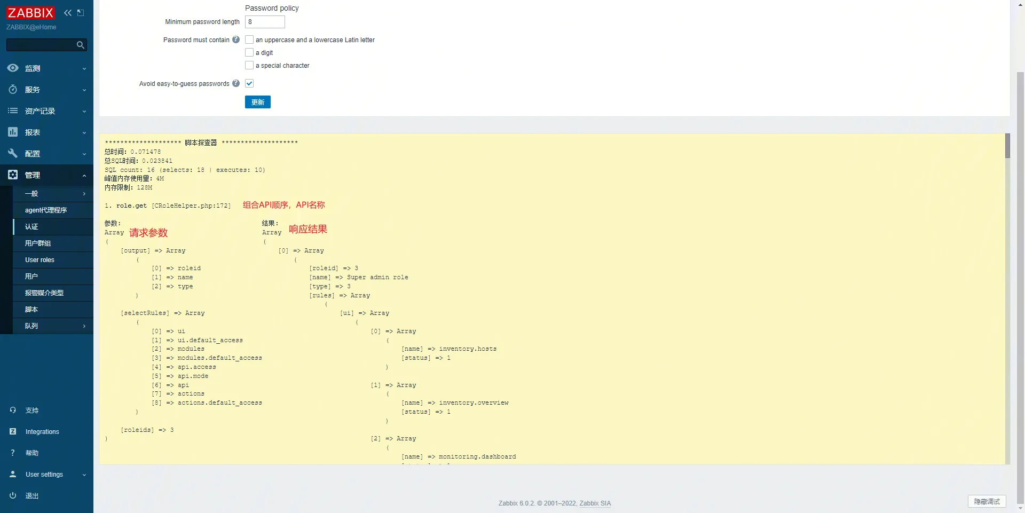Tick the 'a digit' checkbox

[249, 52]
